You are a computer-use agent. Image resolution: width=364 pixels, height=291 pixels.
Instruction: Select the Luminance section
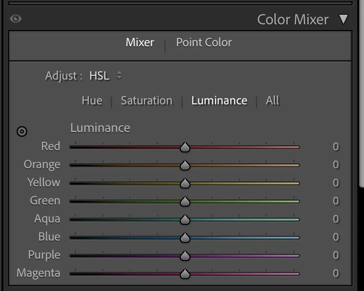tap(219, 100)
